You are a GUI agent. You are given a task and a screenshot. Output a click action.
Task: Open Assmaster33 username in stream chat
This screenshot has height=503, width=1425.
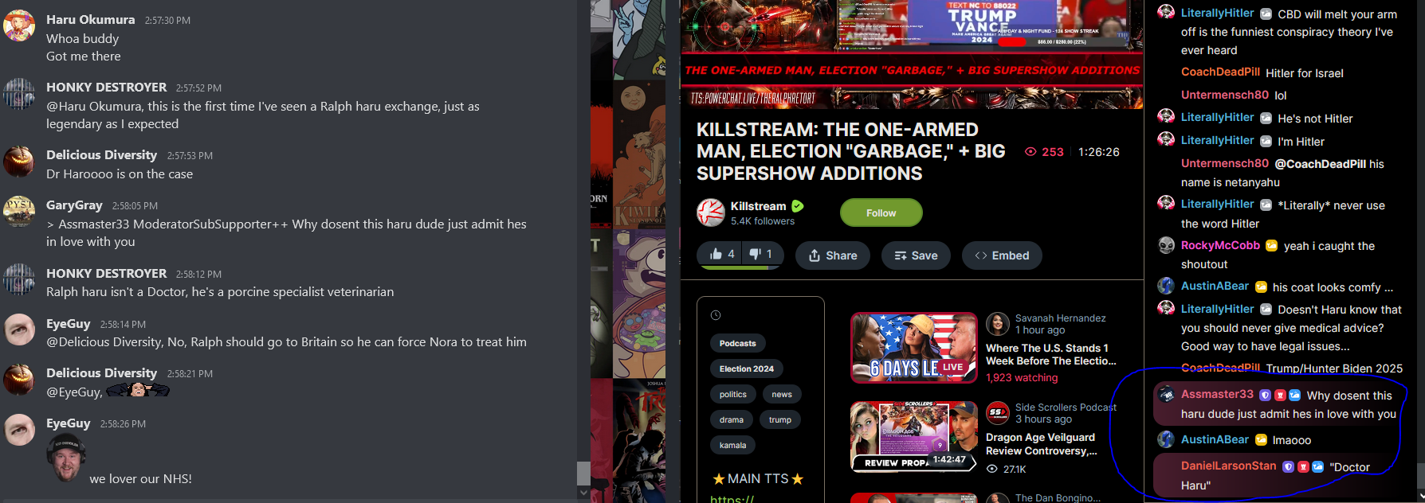click(1217, 394)
